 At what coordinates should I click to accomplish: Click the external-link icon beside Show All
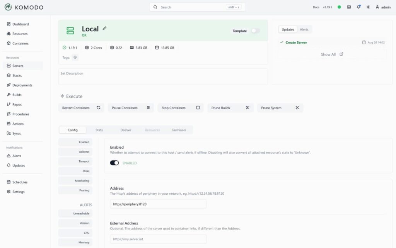tap(341, 54)
